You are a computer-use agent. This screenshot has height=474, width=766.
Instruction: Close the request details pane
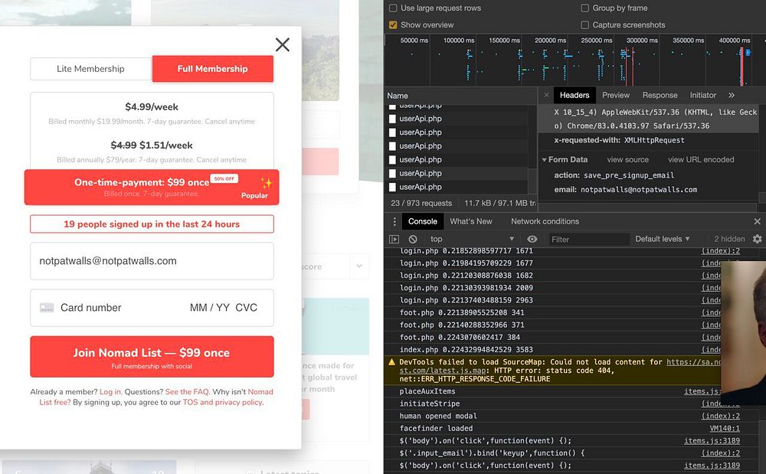coord(546,95)
